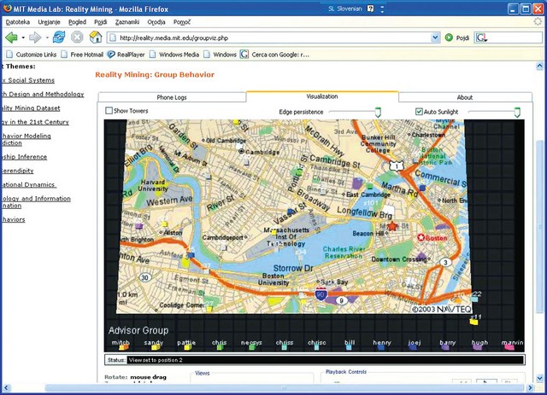Screen dimensions: 547x395
Task: Open the Back button history dropdown arrow
Action: pos(23,38)
